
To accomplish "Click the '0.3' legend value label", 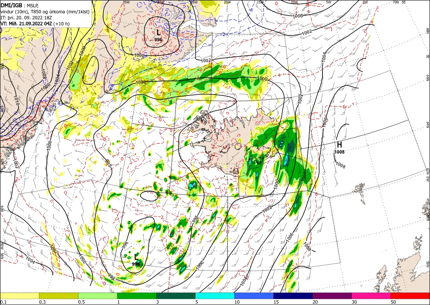I will tap(42, 302).
